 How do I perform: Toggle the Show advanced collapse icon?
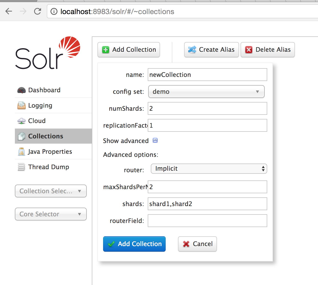(155, 140)
